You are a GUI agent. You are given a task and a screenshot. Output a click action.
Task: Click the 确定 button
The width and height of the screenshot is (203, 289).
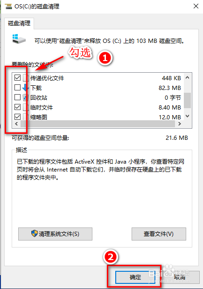(x=135, y=277)
